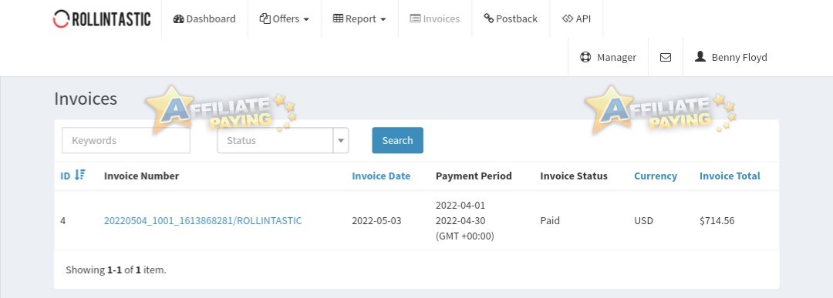
Task: Open invoice 20220504_1001_1613868281/ROLLINTASTIC
Action: point(203,220)
